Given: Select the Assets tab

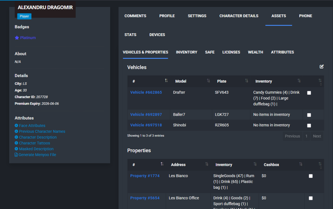Looking at the screenshot, I should click(279, 16).
